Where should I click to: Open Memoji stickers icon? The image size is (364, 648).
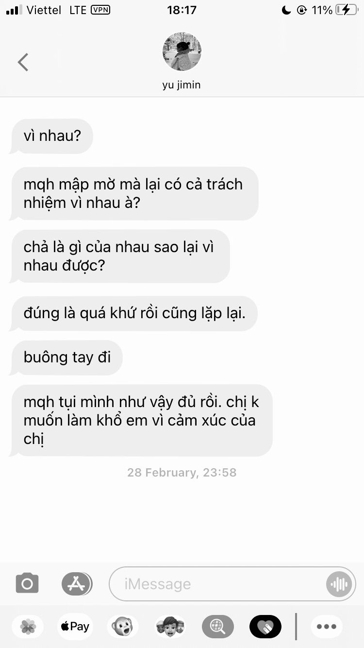[170, 627]
